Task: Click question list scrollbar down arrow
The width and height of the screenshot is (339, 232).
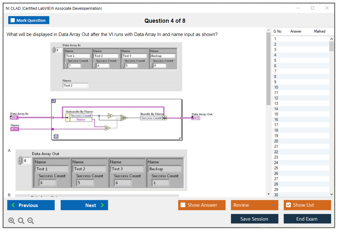Action: point(331,194)
